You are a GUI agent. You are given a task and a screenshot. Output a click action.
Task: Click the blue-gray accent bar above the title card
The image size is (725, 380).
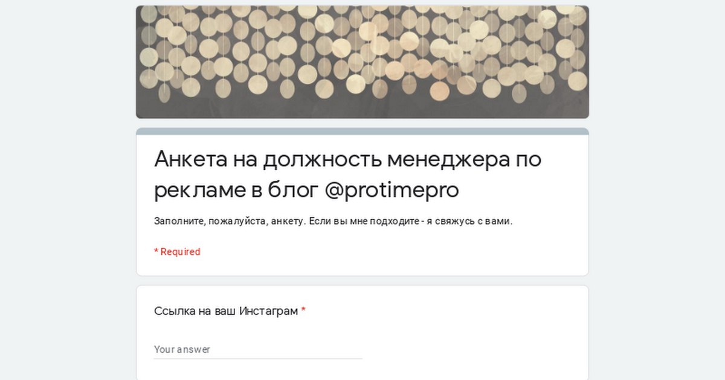[x=362, y=131]
